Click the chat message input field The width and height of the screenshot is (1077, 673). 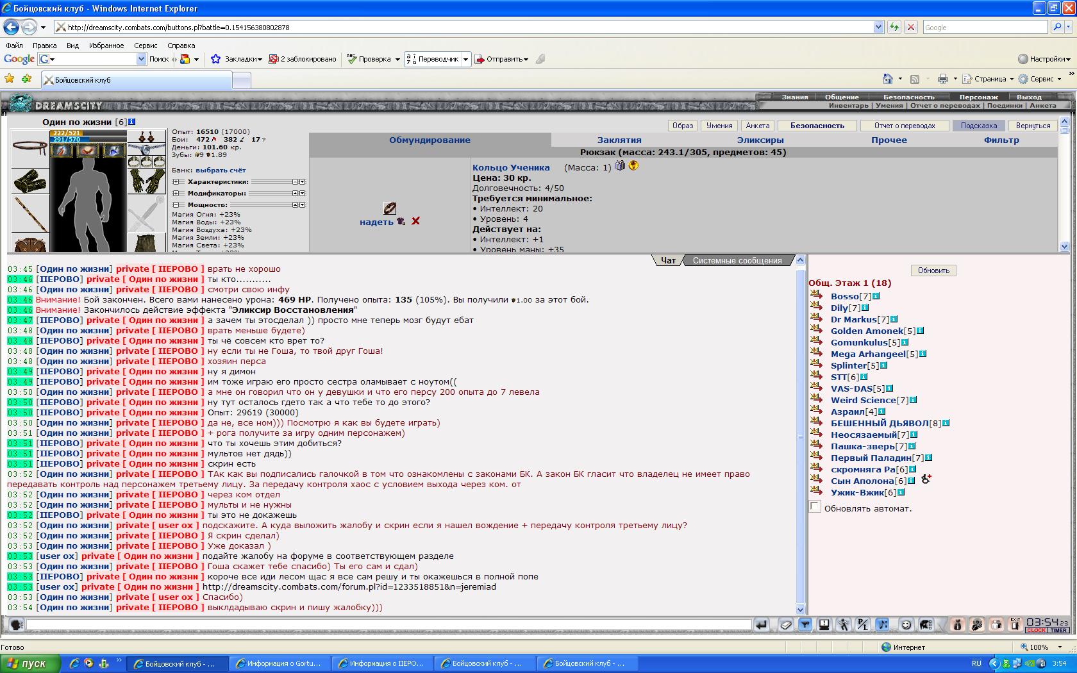[x=389, y=624]
